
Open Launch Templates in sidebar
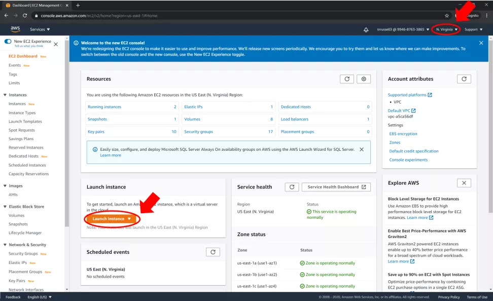(25, 121)
